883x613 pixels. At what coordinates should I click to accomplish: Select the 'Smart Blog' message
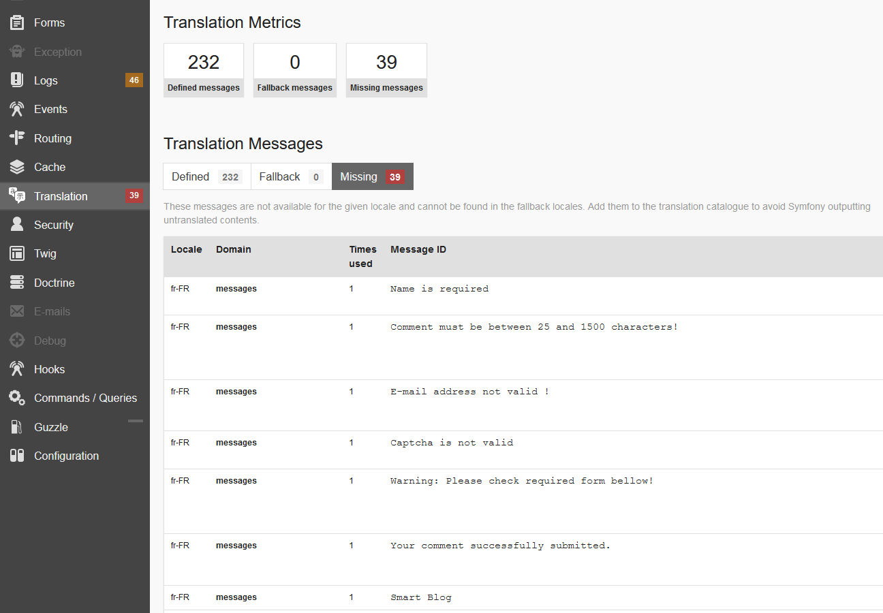tap(421, 597)
